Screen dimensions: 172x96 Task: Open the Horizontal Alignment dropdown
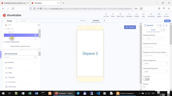[x=156, y=72]
